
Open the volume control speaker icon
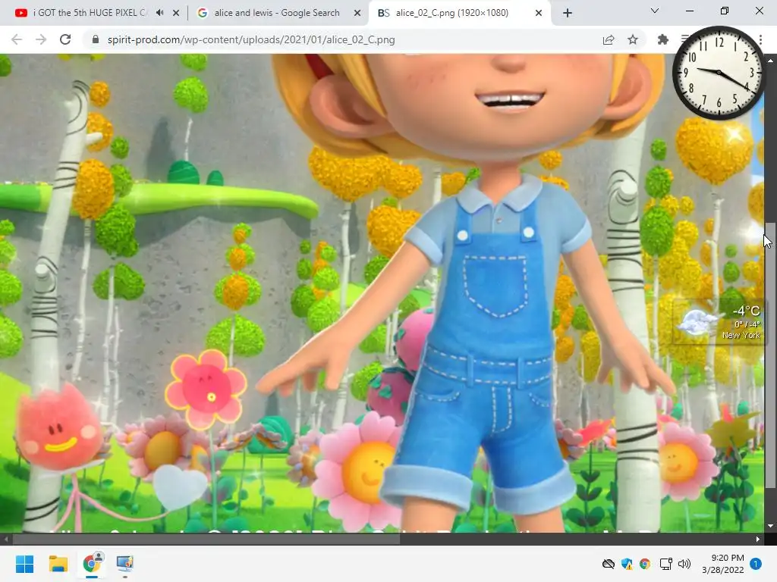pos(684,564)
